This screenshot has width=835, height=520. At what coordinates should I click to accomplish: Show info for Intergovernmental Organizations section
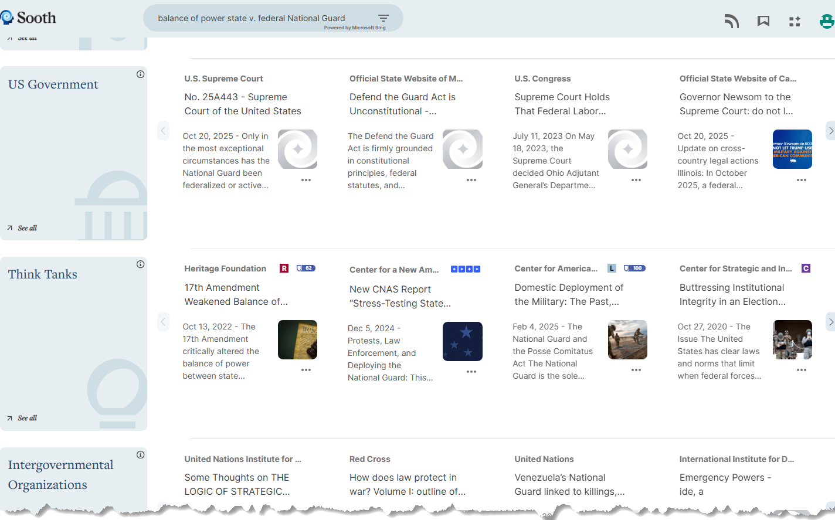(x=141, y=455)
